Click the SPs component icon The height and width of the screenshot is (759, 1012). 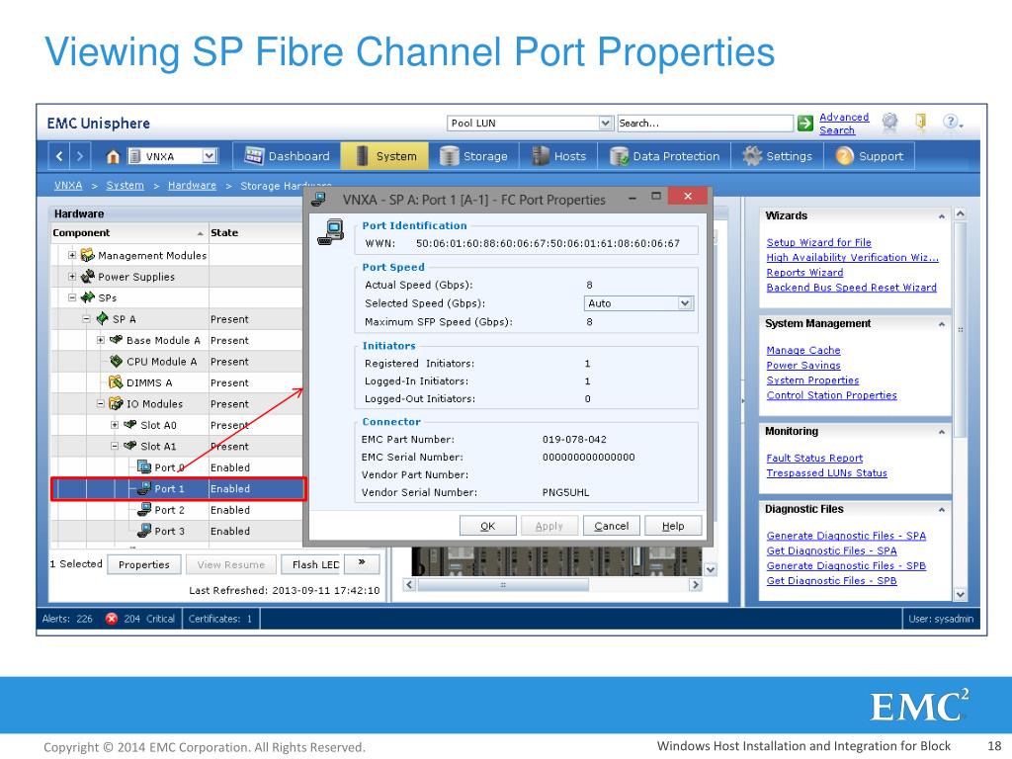click(88, 297)
